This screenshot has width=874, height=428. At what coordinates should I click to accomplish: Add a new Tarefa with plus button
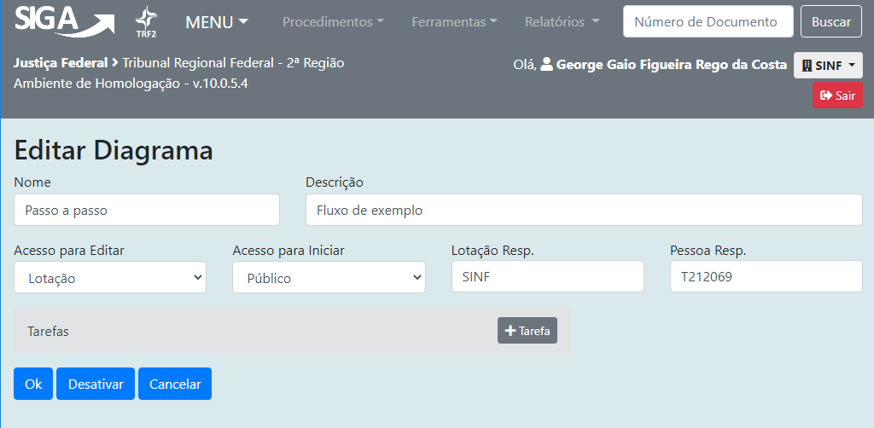click(527, 331)
